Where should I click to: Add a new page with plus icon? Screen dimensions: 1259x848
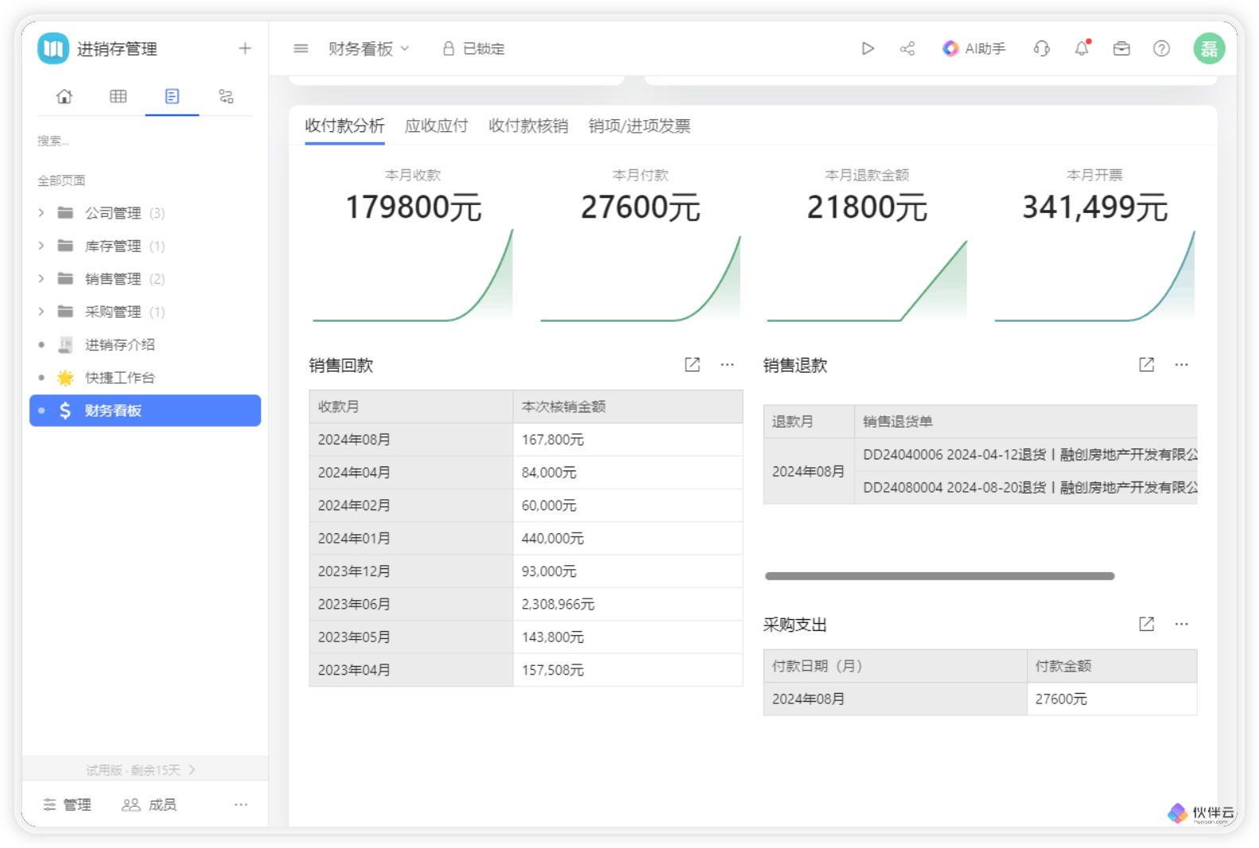pos(245,48)
